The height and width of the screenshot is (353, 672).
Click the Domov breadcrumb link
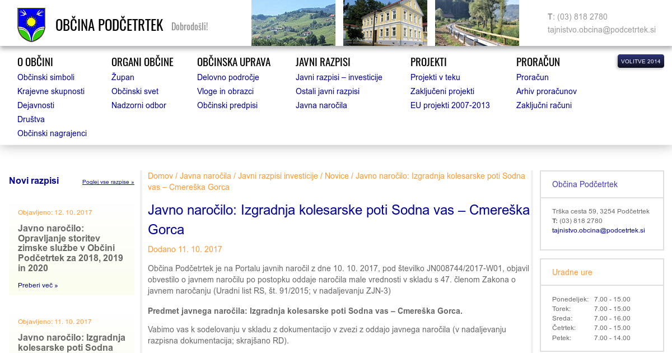(x=160, y=176)
